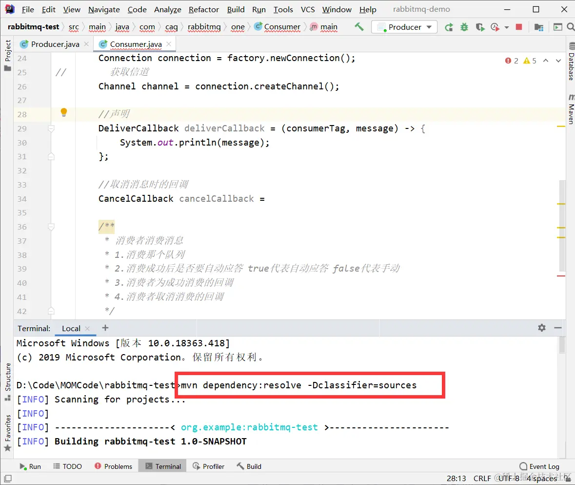
Task: Rerun the Producer configuration
Action: (x=449, y=27)
